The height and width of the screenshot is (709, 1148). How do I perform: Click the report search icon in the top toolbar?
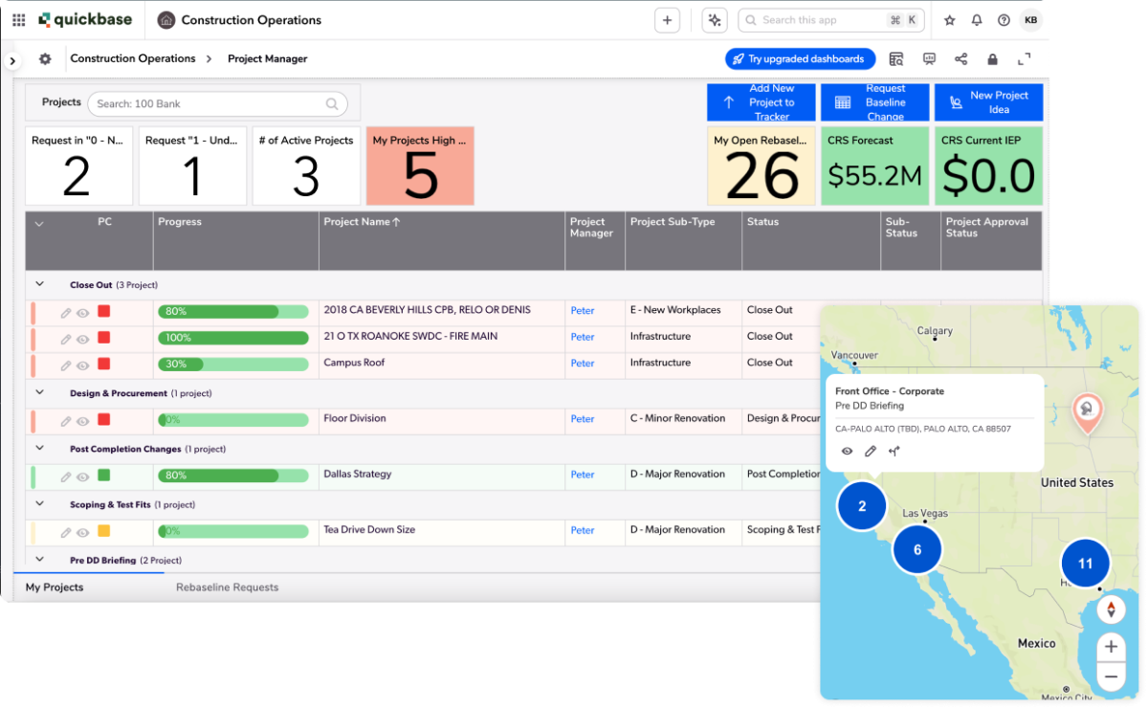[x=895, y=58]
